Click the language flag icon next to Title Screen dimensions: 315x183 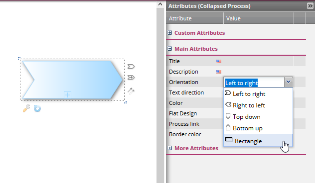pos(219,61)
